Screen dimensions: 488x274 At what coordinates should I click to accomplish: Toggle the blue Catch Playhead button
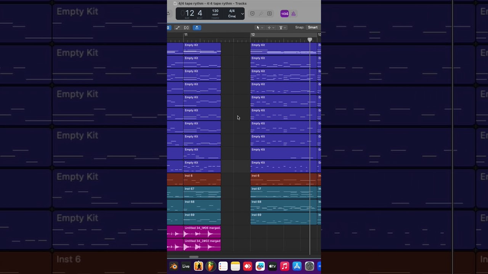click(x=197, y=28)
